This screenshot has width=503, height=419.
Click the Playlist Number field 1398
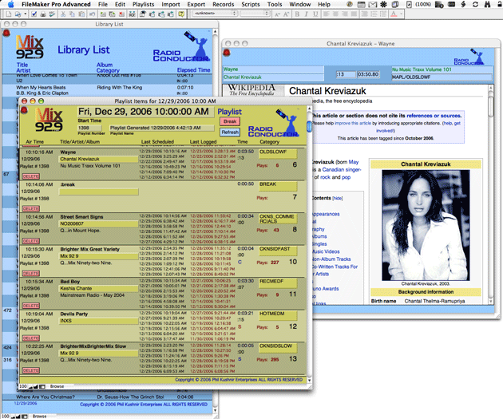pyautogui.click(x=89, y=128)
